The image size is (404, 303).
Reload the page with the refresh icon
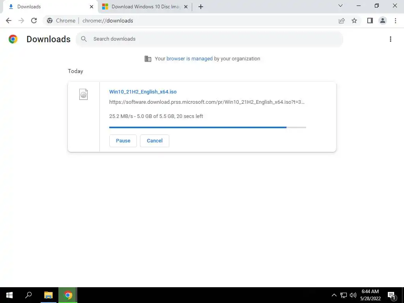[34, 21]
